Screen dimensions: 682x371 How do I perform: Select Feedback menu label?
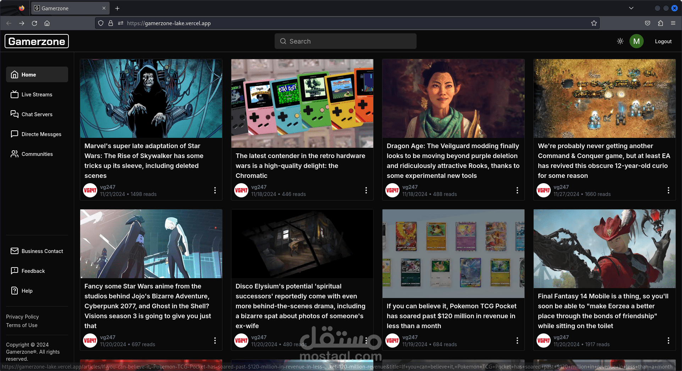point(33,271)
